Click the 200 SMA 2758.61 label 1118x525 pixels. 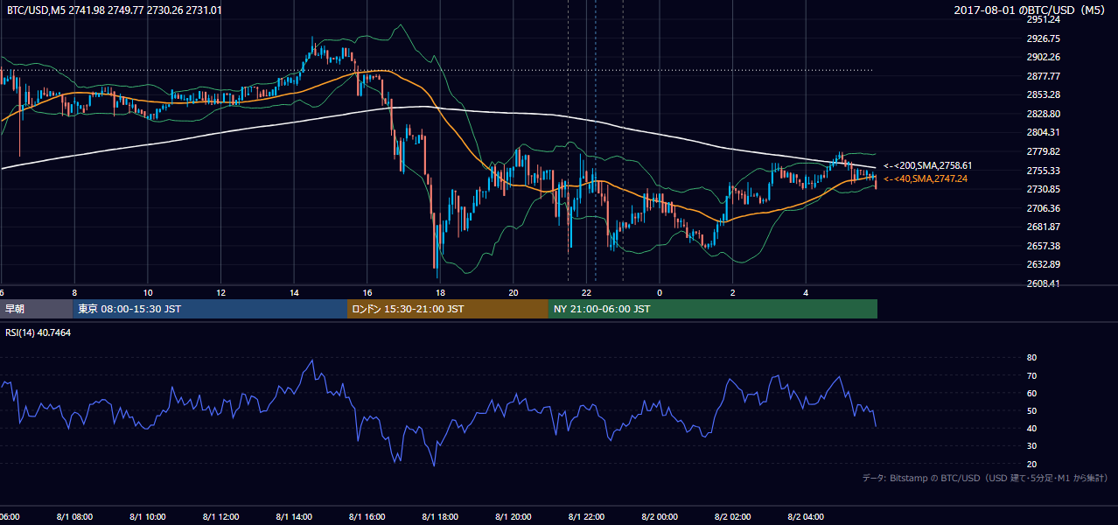(927, 165)
